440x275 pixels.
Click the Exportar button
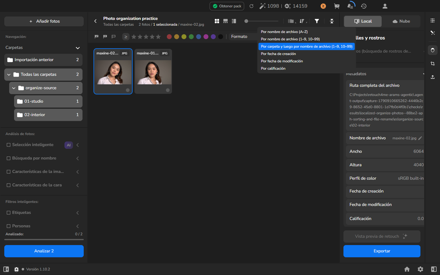point(382,251)
